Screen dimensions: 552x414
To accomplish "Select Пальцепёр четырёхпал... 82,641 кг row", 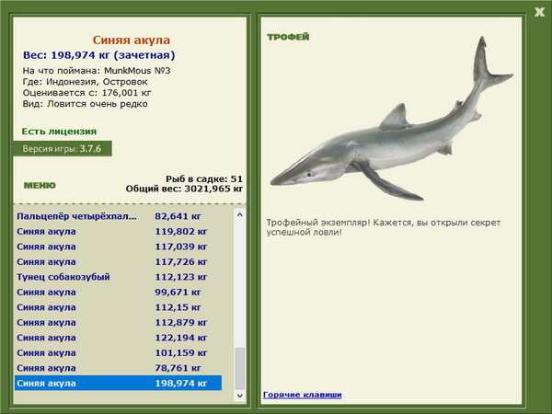I will point(119,216).
